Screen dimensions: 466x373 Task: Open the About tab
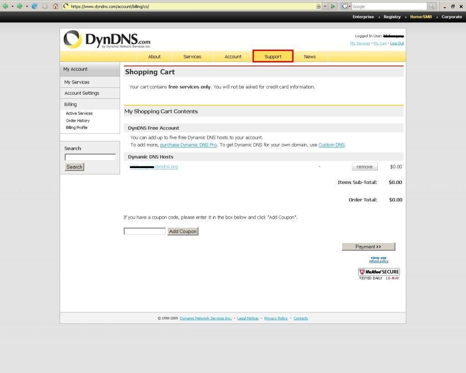(154, 56)
